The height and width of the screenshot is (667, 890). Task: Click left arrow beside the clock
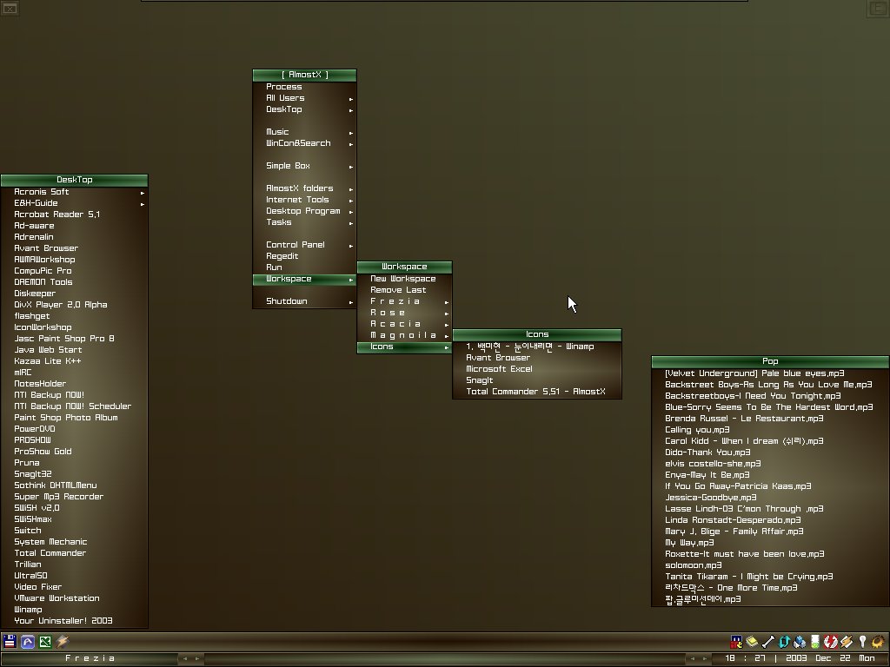[692, 659]
